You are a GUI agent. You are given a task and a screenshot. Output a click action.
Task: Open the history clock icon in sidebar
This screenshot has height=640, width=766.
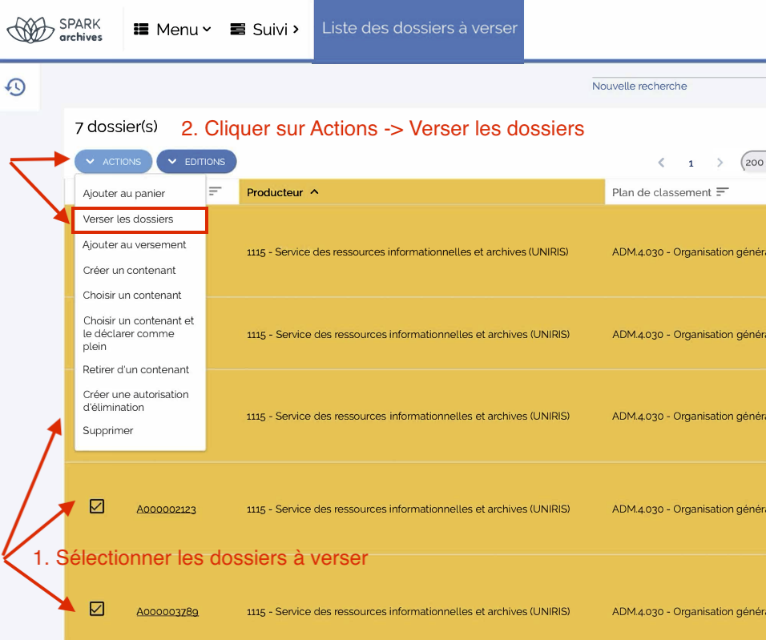click(x=15, y=87)
